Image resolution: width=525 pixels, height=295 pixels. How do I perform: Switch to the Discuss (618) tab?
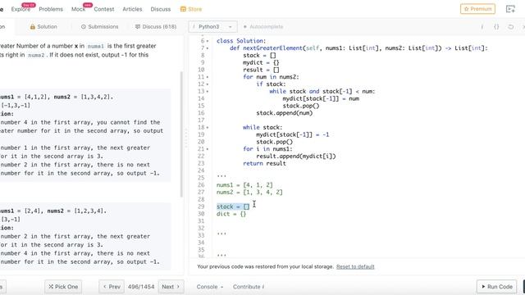(156, 26)
